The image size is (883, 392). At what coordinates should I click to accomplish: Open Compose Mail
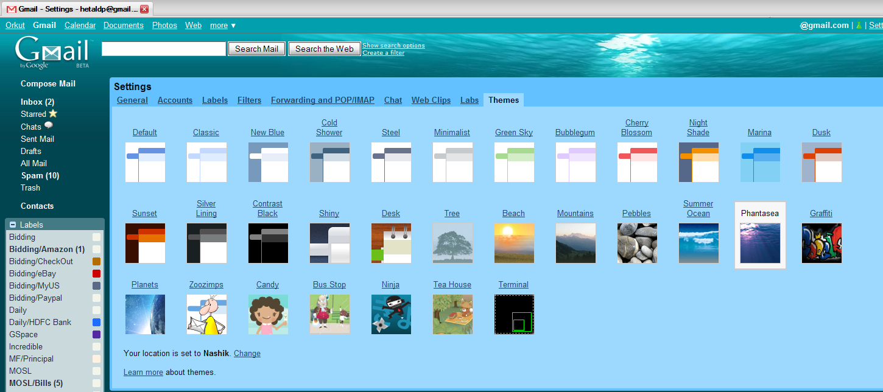point(48,84)
